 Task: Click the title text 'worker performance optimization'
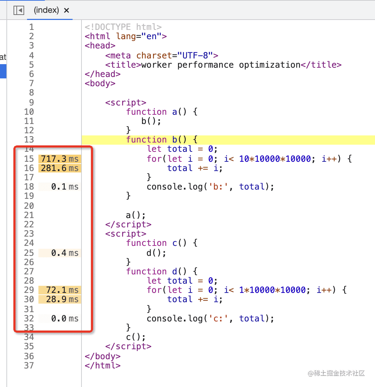pos(221,65)
